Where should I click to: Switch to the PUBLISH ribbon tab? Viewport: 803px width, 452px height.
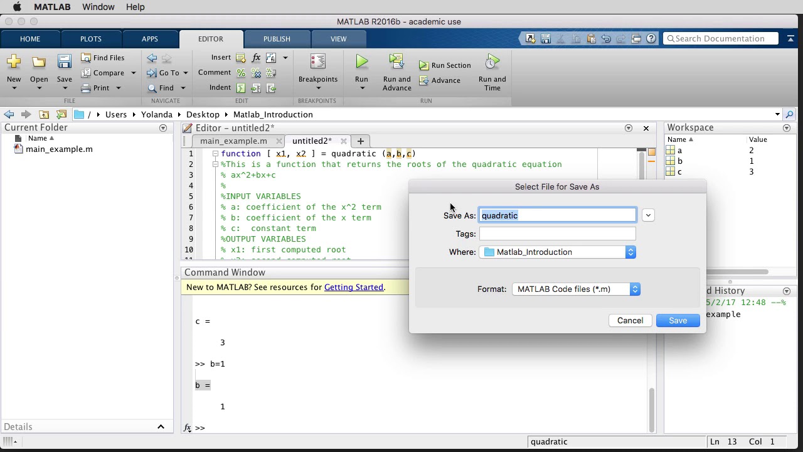pyautogui.click(x=277, y=39)
